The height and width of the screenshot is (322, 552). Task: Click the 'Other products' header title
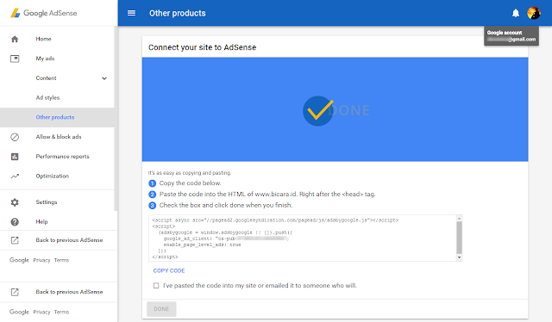[x=178, y=13]
